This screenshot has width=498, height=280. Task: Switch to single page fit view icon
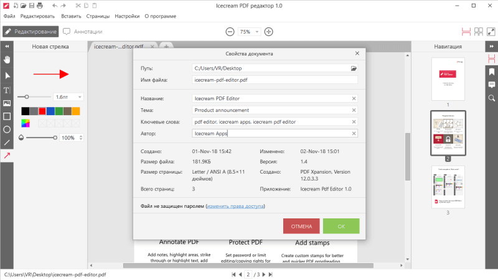click(466, 32)
